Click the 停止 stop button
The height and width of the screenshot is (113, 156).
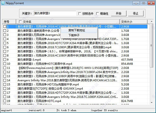136,13
